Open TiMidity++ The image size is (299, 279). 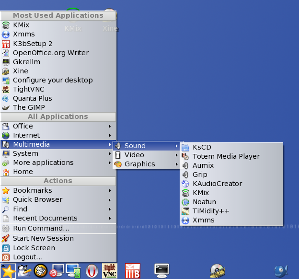click(231, 211)
